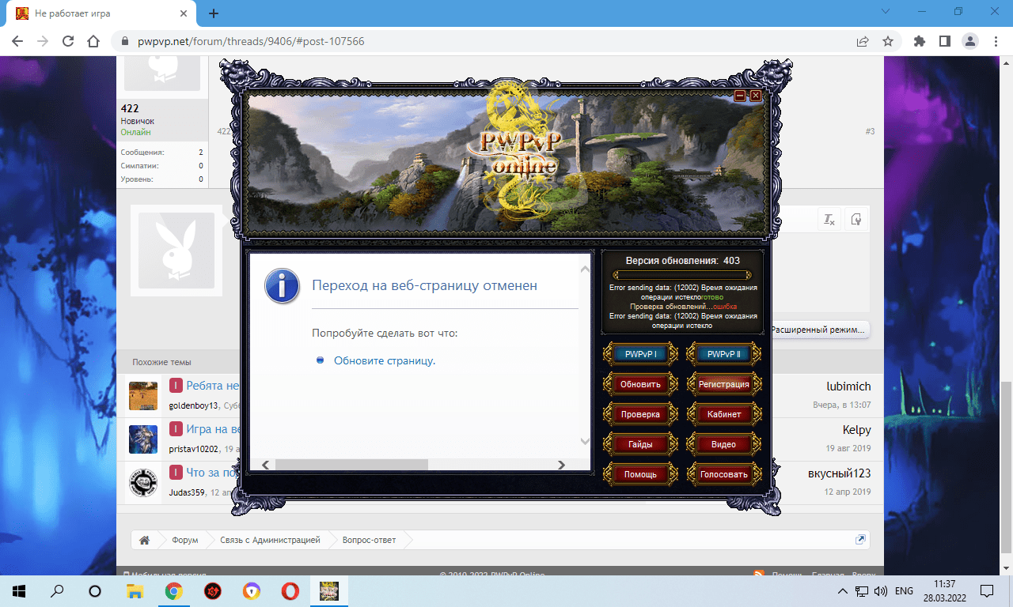Bookmark this page with the star icon

tap(888, 41)
